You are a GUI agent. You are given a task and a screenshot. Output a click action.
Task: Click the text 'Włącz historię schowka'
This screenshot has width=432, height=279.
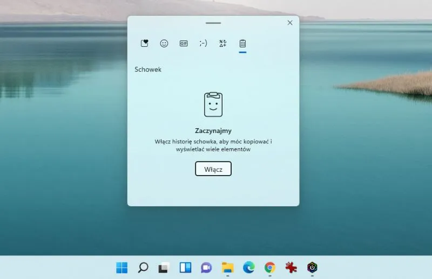click(x=186, y=142)
